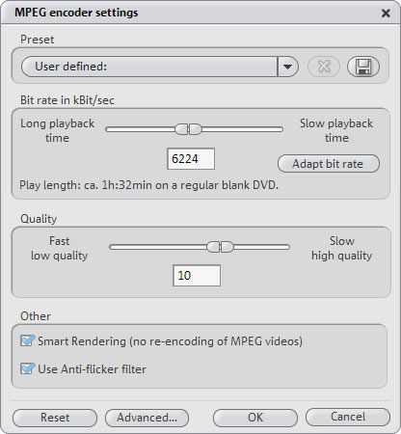
Task: Open the preset dropdown arrow
Action: click(x=287, y=67)
